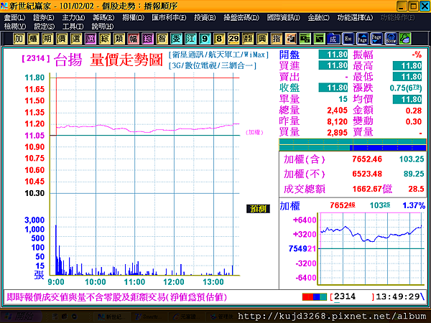This screenshot has height=323, width=431.
Task: Click the 成交總額 value 1662.67億
Action: 372,189
